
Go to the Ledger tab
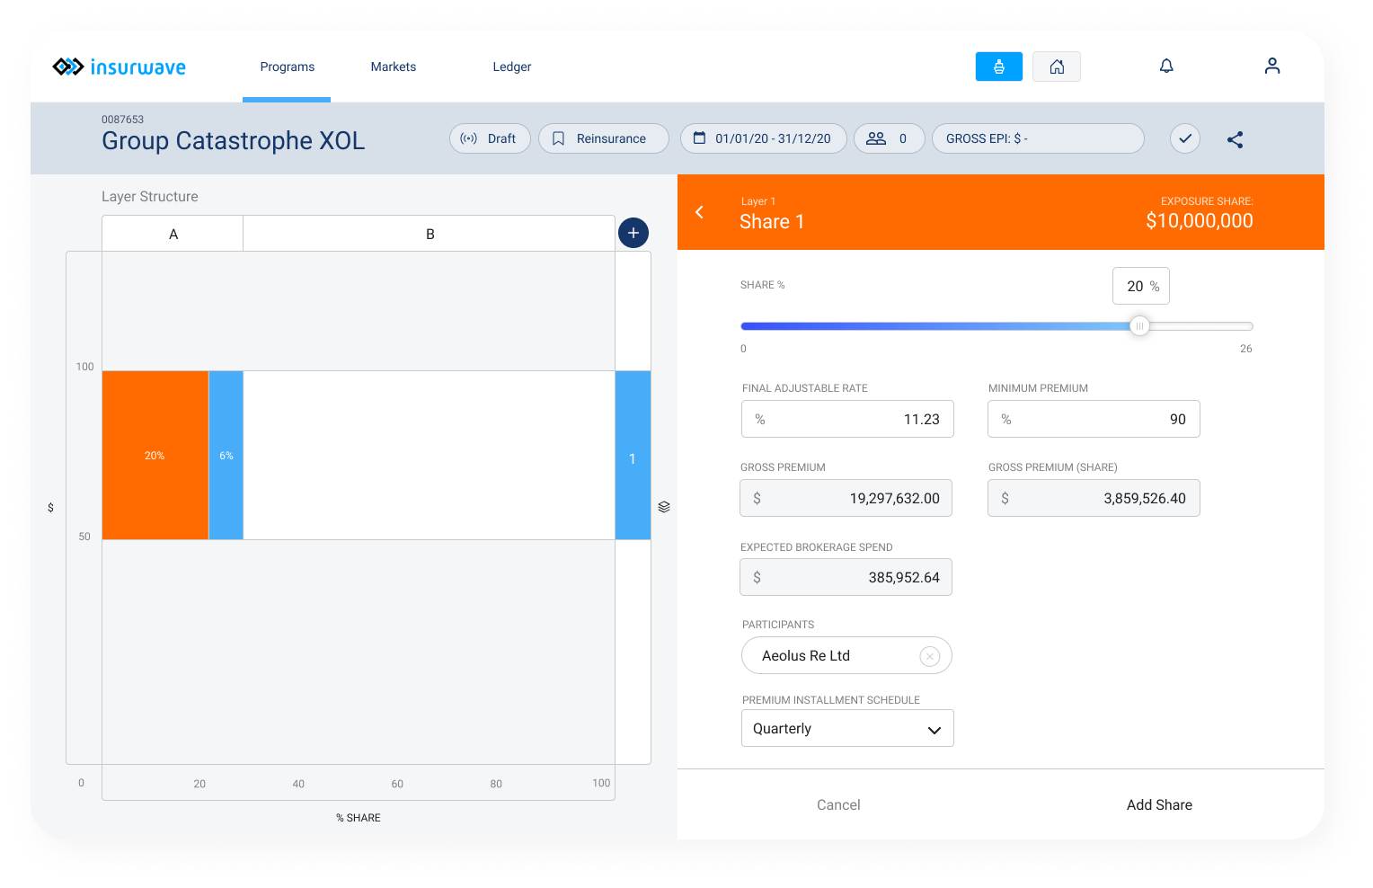512,67
